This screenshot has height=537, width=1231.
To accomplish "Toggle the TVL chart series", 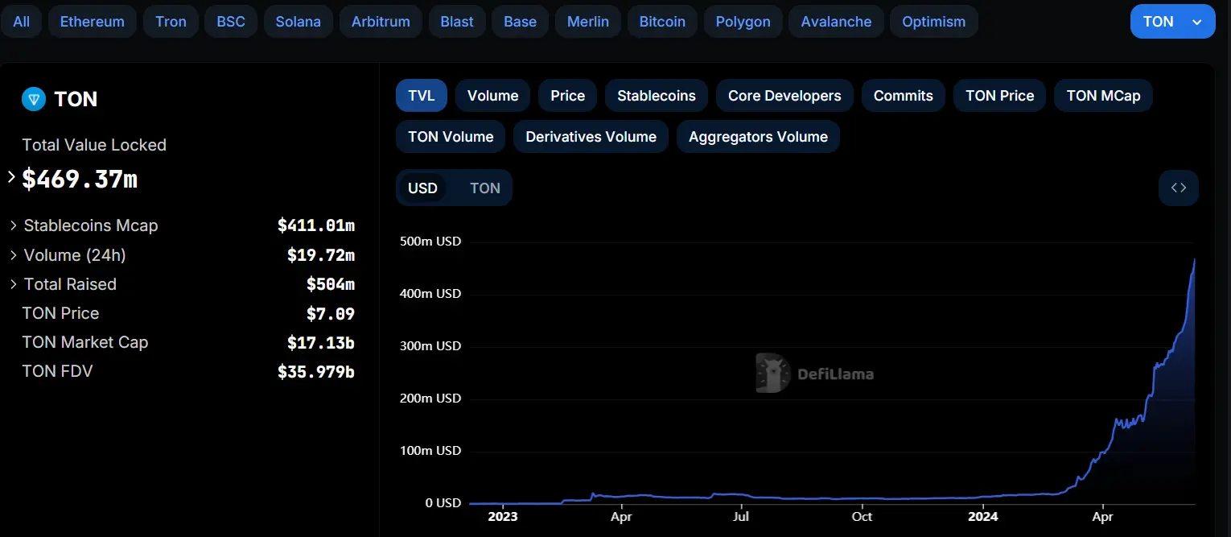I will (421, 96).
